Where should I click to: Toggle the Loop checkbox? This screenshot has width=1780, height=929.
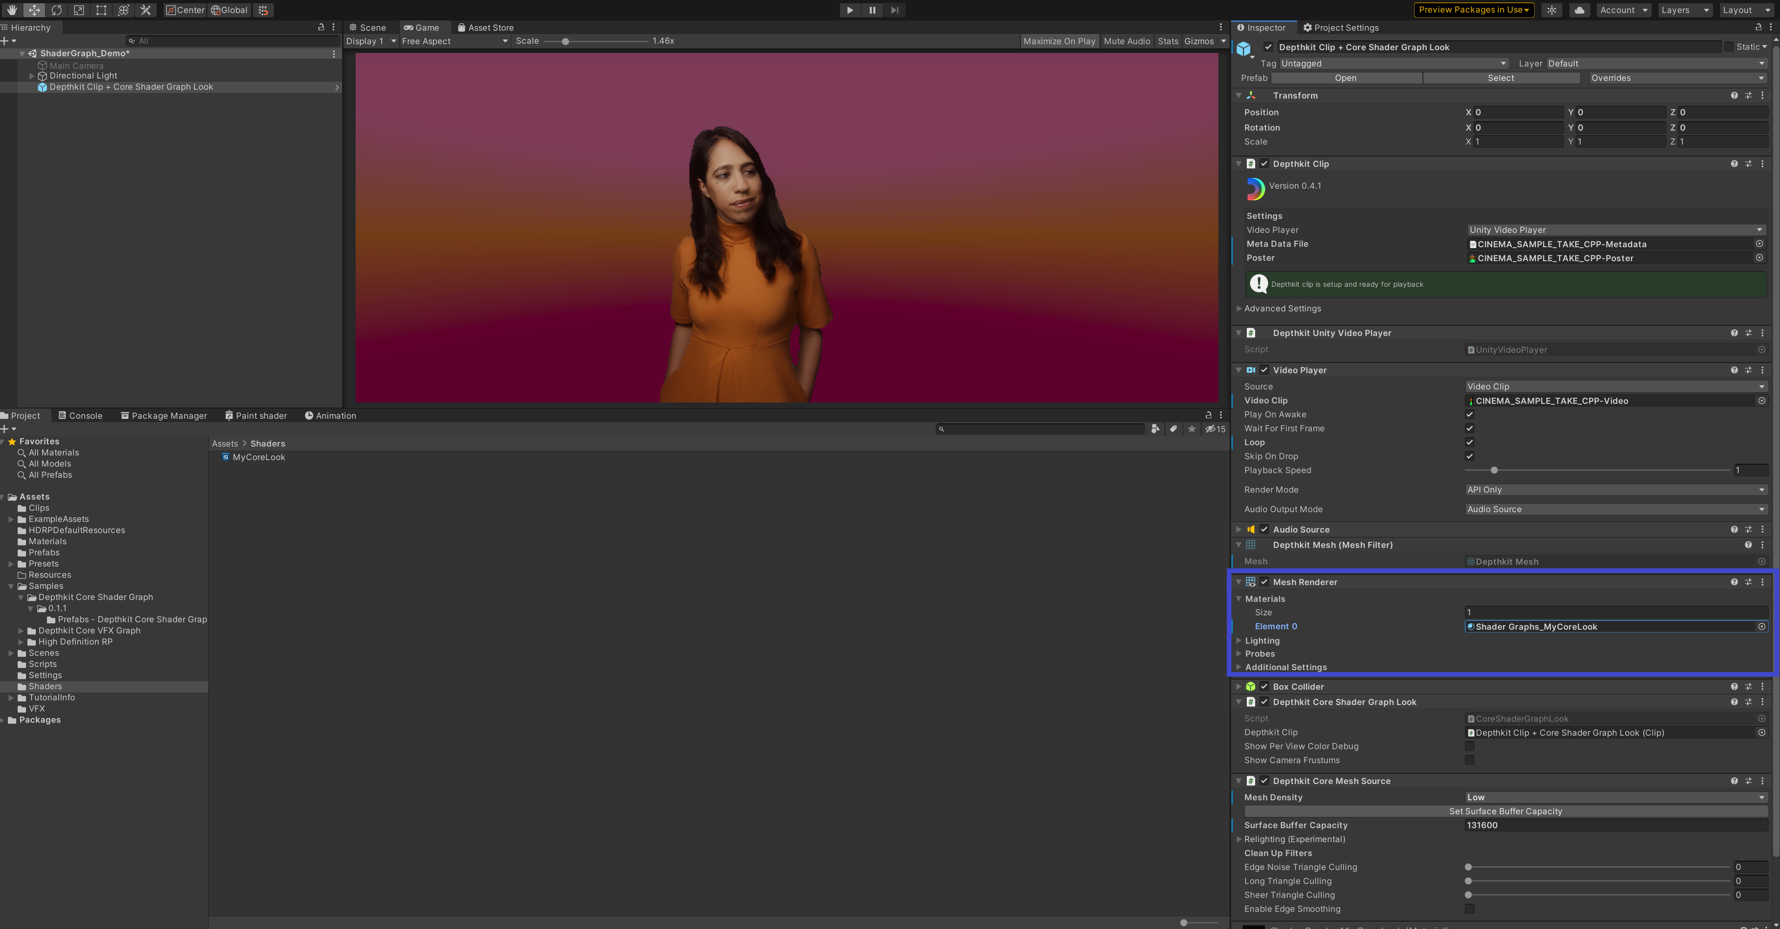(x=1470, y=442)
